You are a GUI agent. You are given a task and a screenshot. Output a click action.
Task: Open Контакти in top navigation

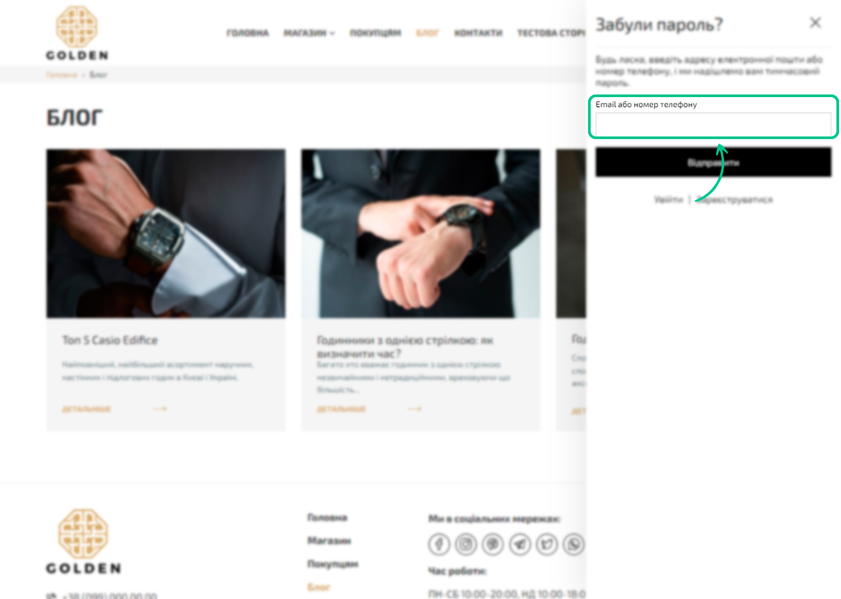[x=478, y=33]
